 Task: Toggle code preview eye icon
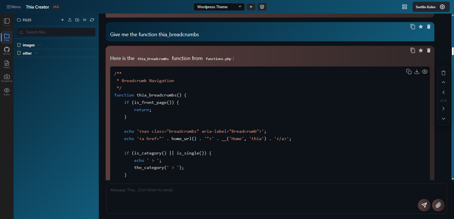[424, 72]
